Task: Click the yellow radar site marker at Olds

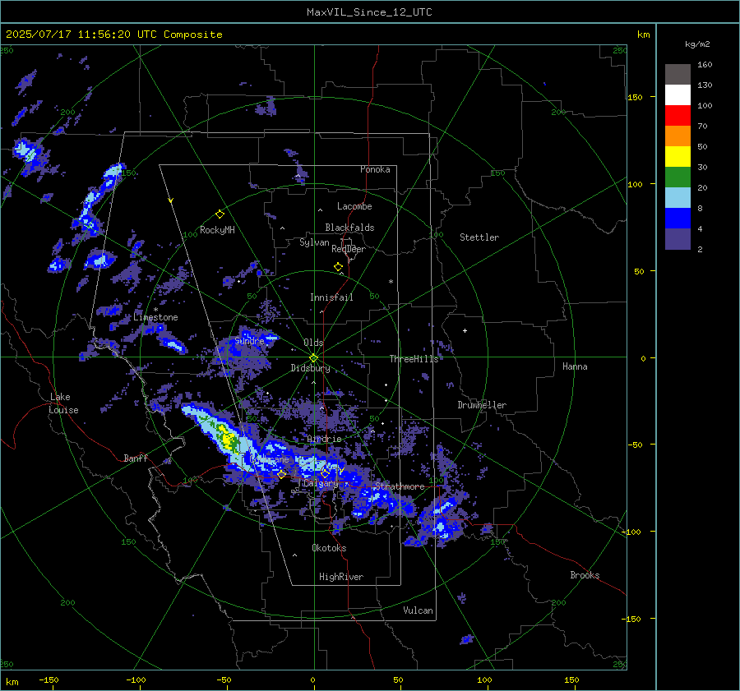Action: point(314,358)
